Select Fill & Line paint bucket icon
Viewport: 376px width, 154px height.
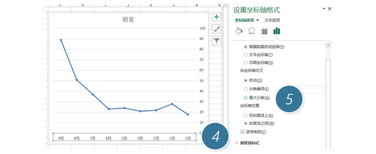pos(239,31)
